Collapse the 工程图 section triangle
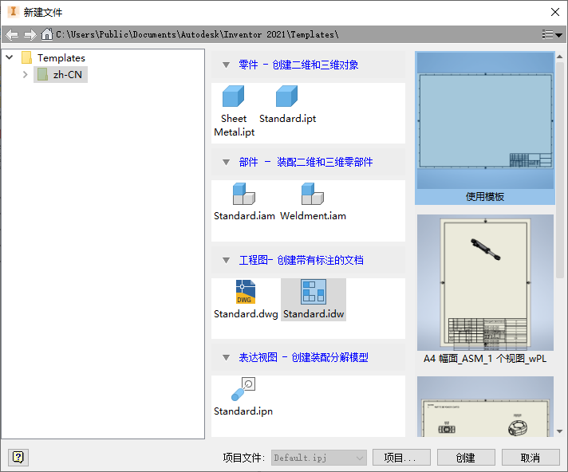Image resolution: width=568 pixels, height=472 pixels. click(x=226, y=260)
